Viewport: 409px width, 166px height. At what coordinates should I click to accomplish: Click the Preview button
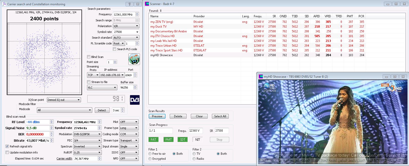157,116
